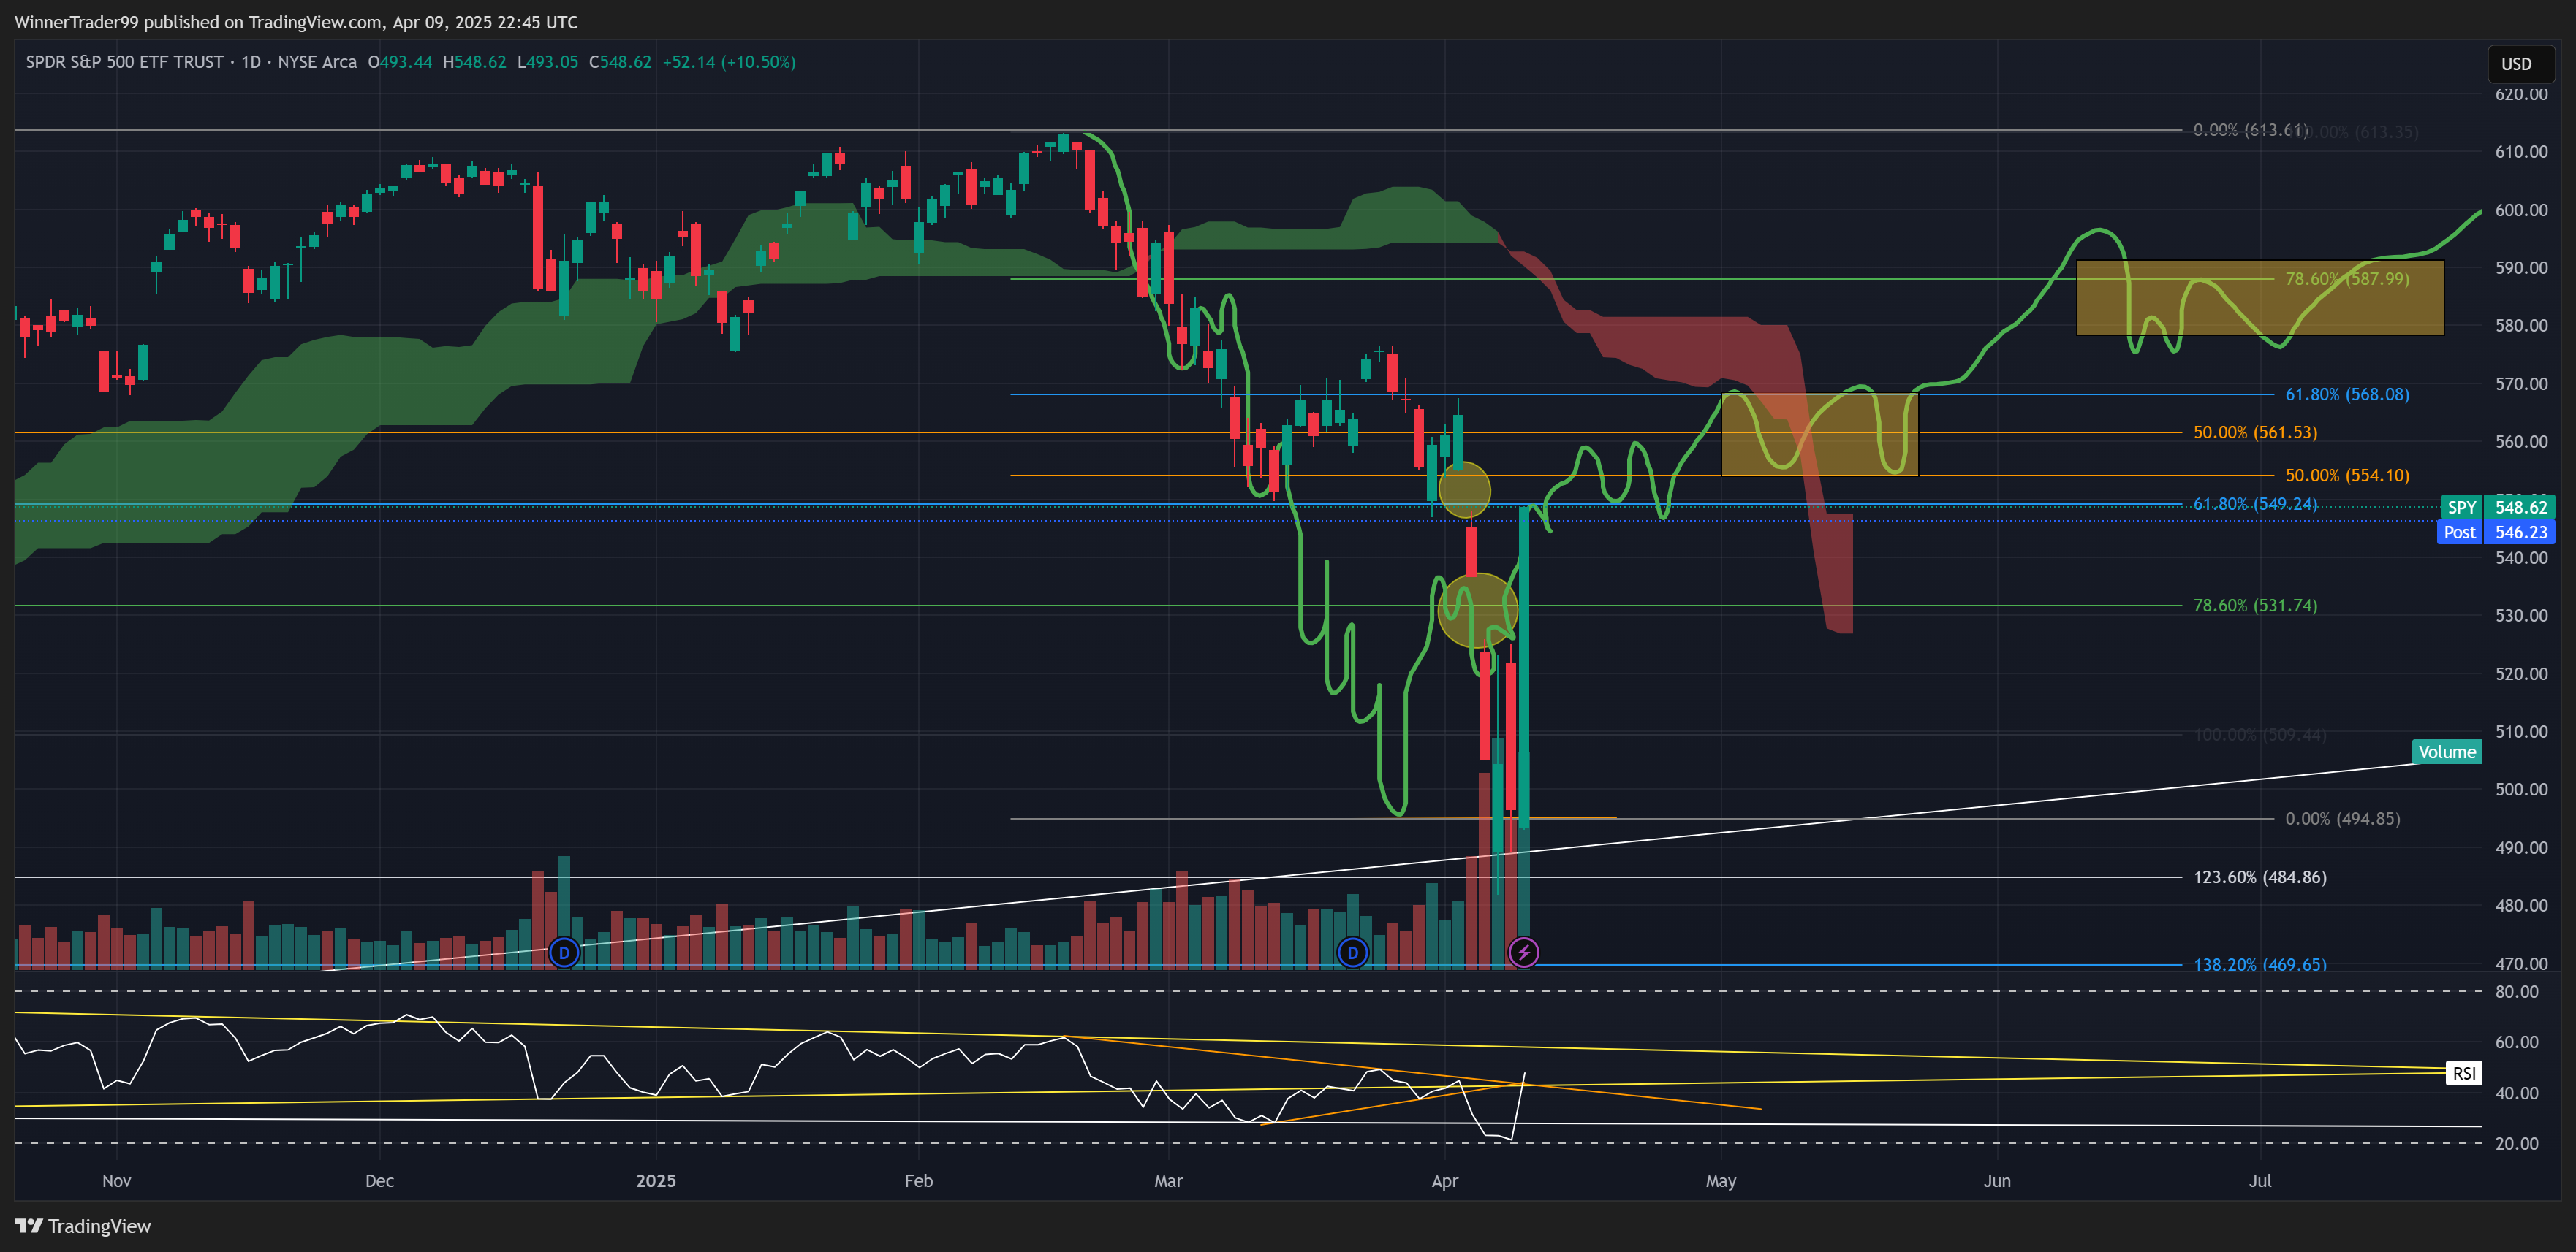Click the 'May' time axis label

click(x=1721, y=1180)
